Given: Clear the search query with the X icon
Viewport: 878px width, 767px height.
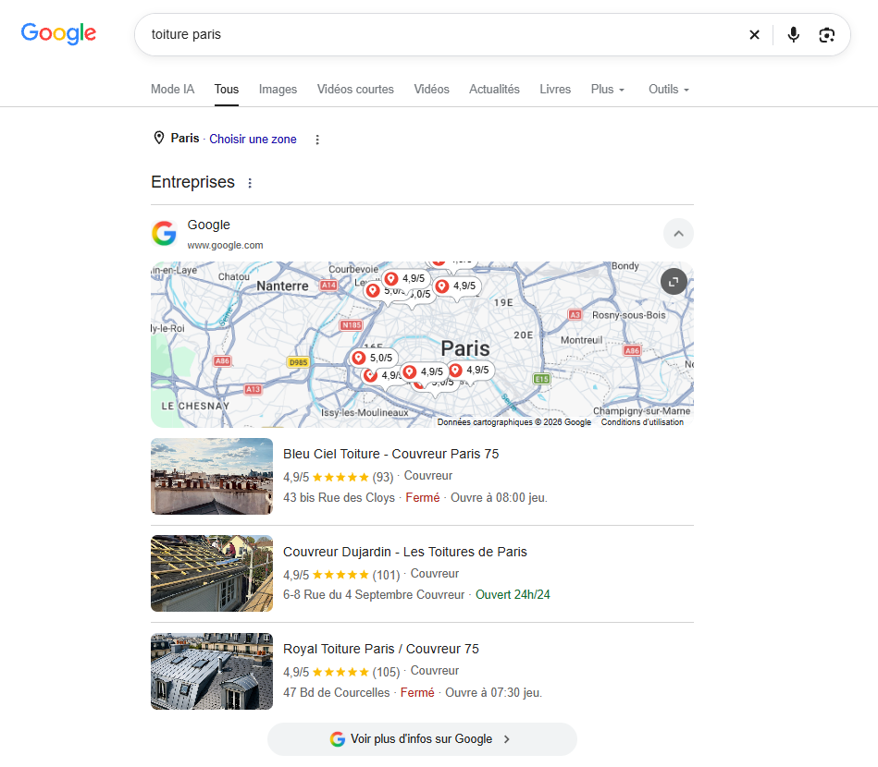Looking at the screenshot, I should tap(754, 35).
